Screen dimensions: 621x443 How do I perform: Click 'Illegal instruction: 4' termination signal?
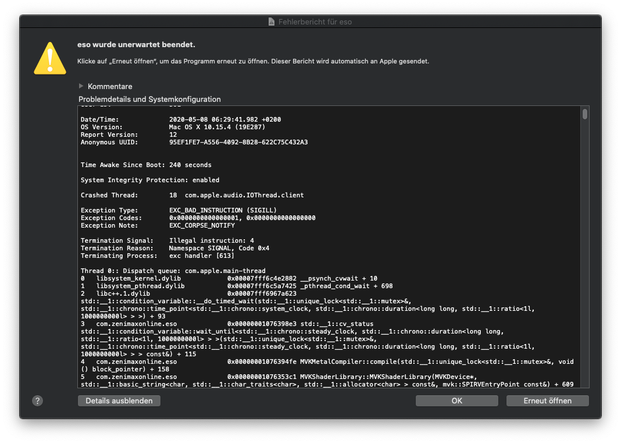pos(212,240)
